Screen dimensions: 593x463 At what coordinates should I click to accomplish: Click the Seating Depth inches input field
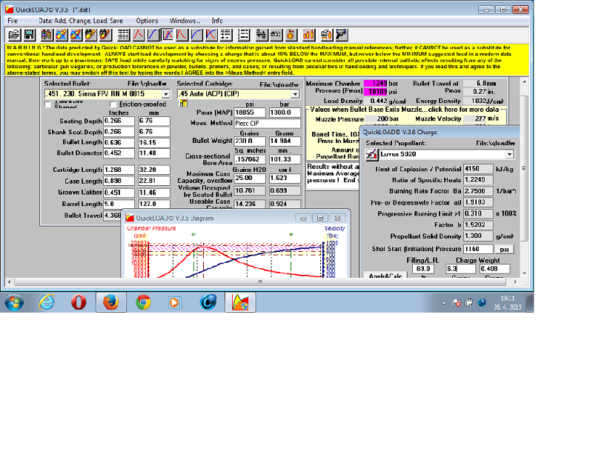[117, 121]
